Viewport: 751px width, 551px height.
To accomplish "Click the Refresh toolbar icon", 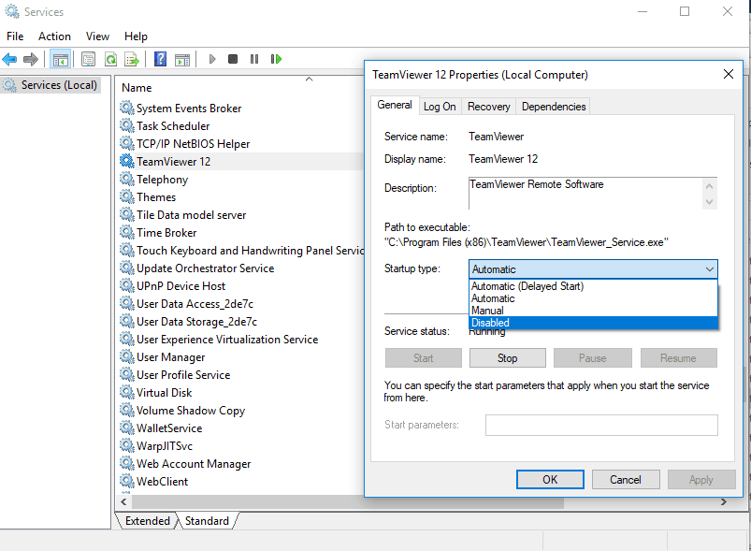I will click(x=110, y=59).
